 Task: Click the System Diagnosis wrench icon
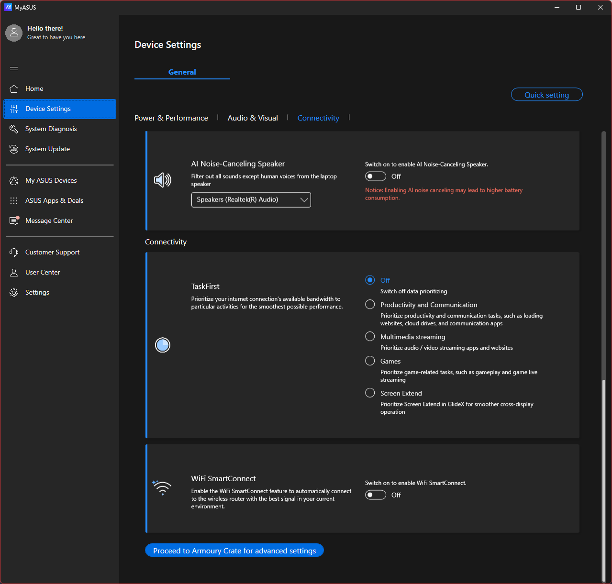pyautogui.click(x=14, y=129)
